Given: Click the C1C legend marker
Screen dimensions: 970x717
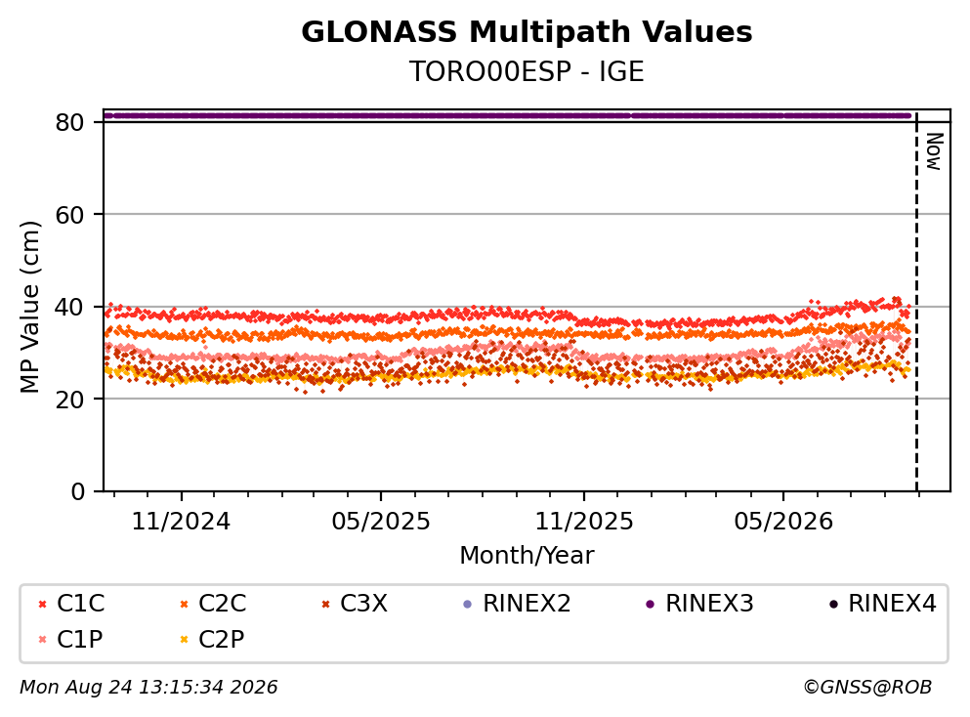Looking at the screenshot, I should [x=42, y=604].
